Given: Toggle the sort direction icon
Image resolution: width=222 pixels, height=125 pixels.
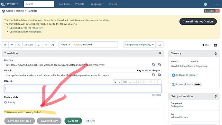Looking at the screenshot, I should point(159,45).
